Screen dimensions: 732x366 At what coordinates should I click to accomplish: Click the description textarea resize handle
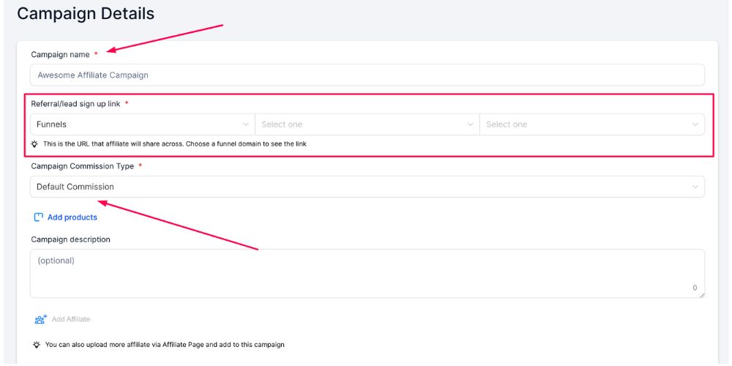point(702,294)
